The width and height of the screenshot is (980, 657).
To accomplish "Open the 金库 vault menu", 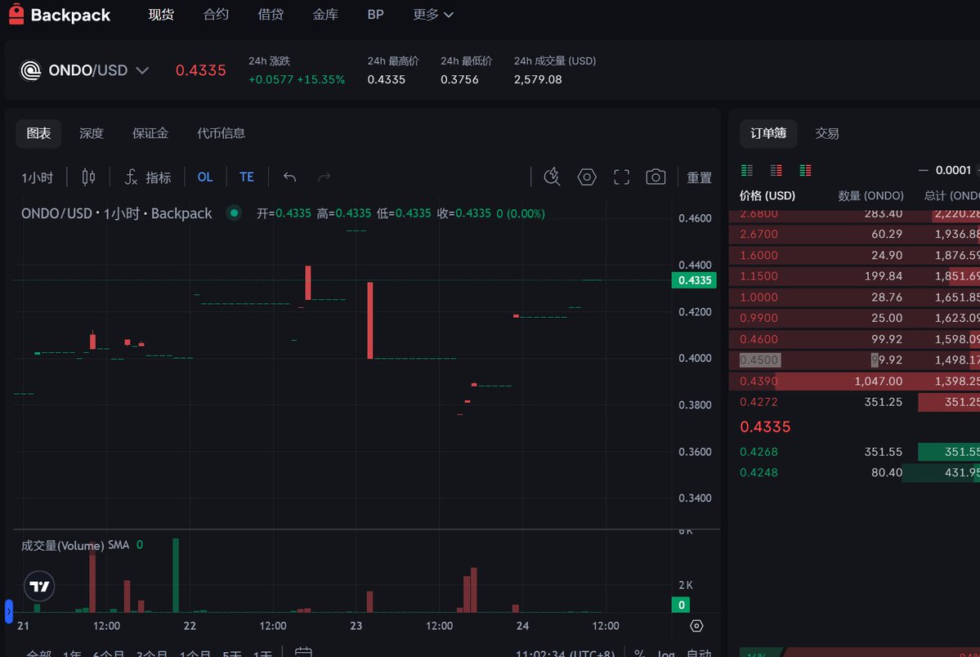I will tap(325, 15).
